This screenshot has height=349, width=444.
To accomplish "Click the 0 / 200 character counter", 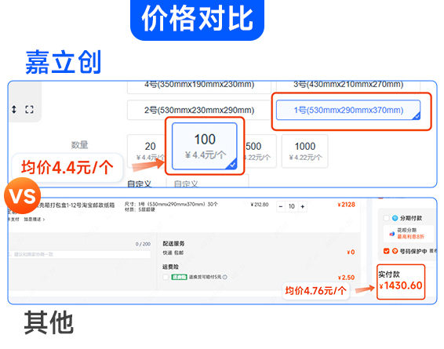I will tap(143, 244).
